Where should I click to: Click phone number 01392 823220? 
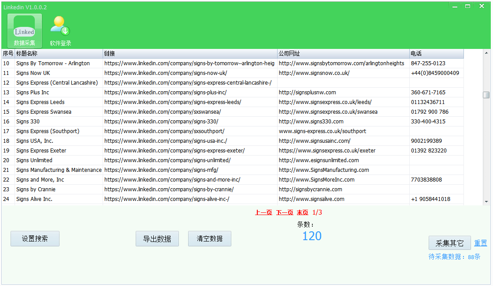click(x=429, y=151)
